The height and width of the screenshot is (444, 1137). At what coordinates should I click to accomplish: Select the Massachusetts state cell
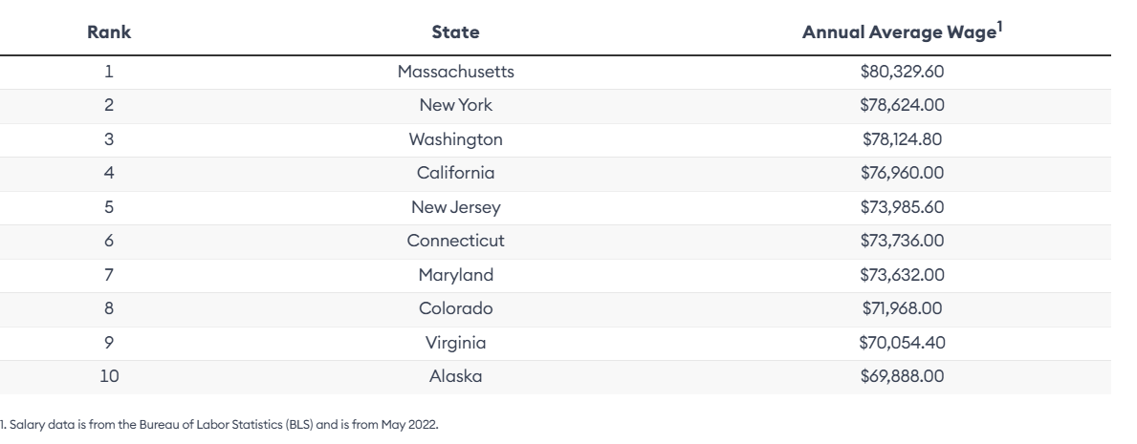pyautogui.click(x=456, y=72)
